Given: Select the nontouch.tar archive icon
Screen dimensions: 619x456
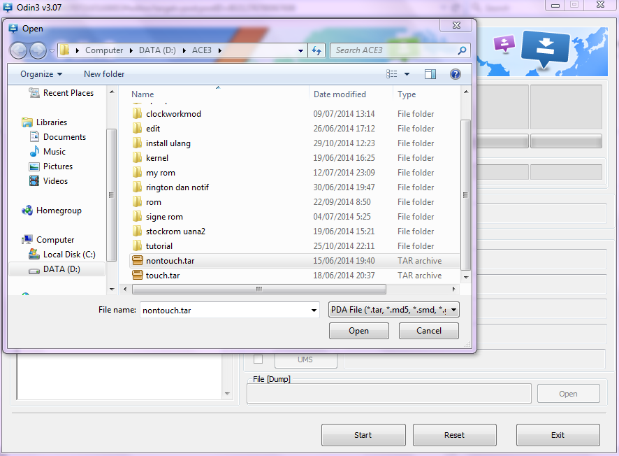Looking at the screenshot, I should (x=138, y=261).
